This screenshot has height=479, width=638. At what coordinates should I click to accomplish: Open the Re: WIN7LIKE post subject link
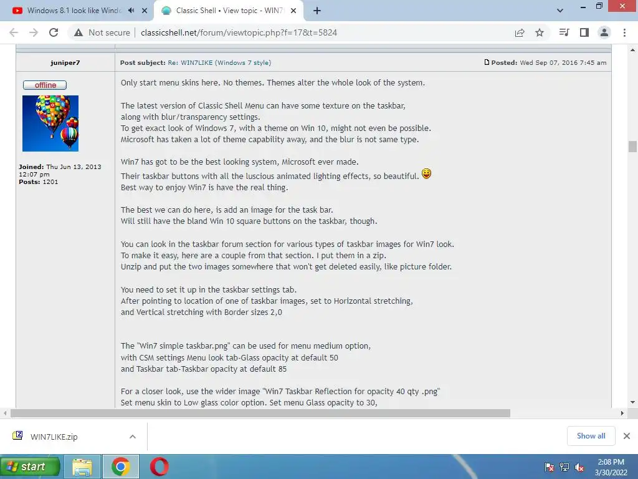click(219, 63)
